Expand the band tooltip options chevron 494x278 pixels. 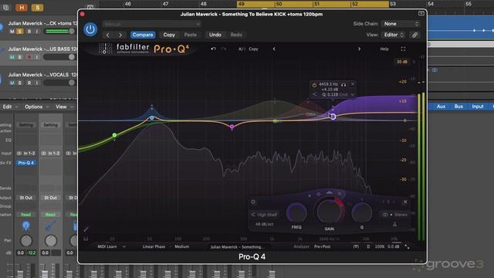click(x=352, y=94)
